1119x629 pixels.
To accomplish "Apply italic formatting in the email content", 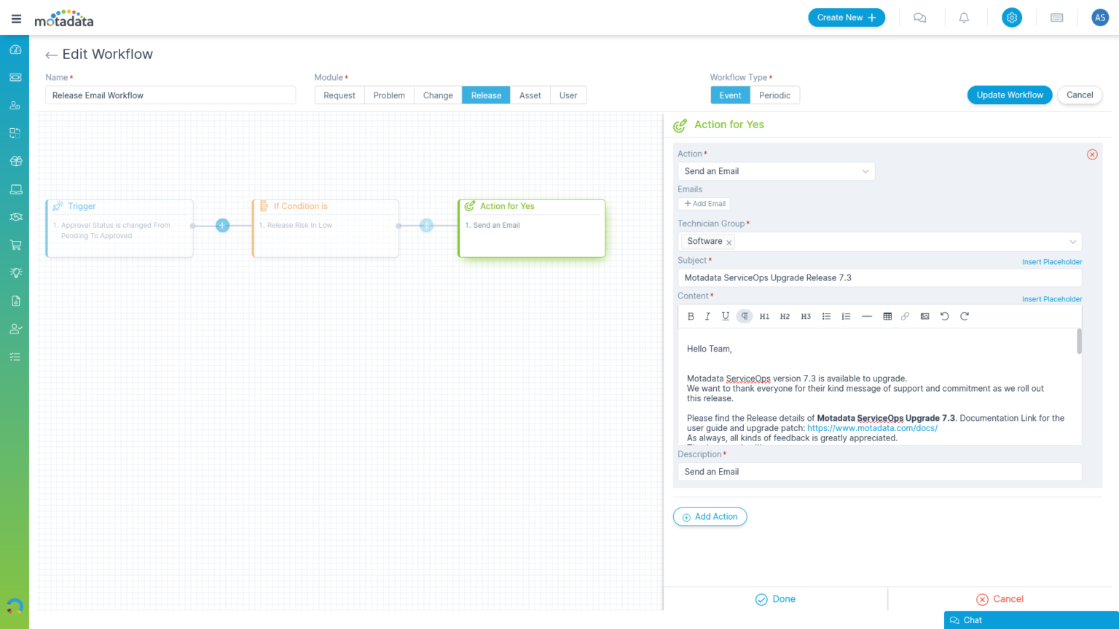I will coord(707,316).
